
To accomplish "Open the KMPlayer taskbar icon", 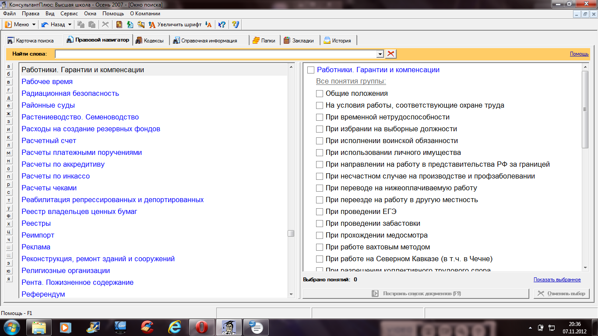I will click(120, 327).
